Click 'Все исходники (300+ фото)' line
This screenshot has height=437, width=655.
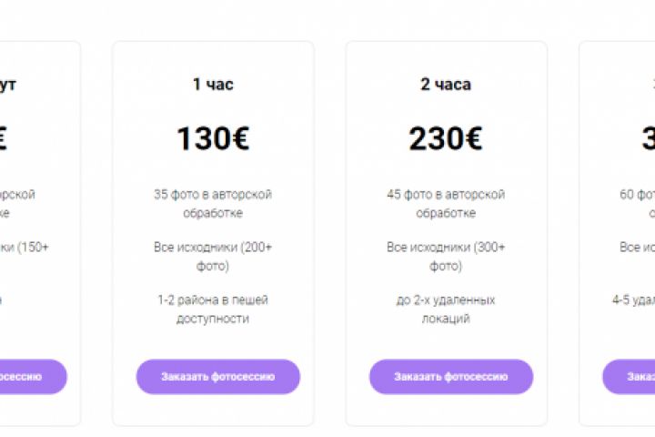coord(446,256)
